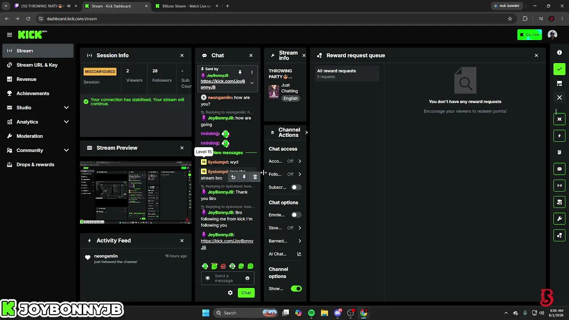Toggle the Subscribers-only chat switch
This screenshot has width=569, height=320.
pos(296,188)
